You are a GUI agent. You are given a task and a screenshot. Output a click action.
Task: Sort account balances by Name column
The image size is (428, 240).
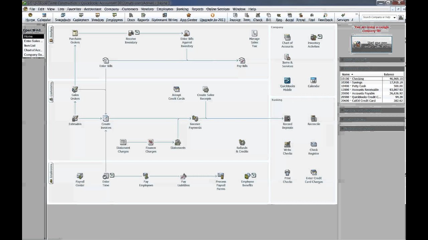tap(361, 74)
